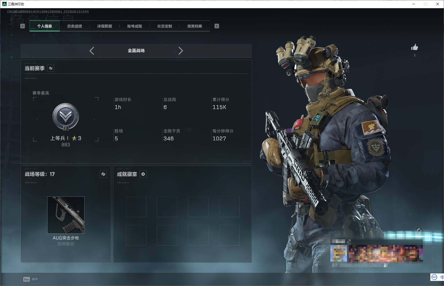444x286 pixels.
Task: Toggle the 战场等级 swap icon
Action: click(x=103, y=174)
